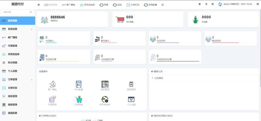Expand the 公告测试 announcement
This screenshot has width=261, height=121.
(x=158, y=78)
